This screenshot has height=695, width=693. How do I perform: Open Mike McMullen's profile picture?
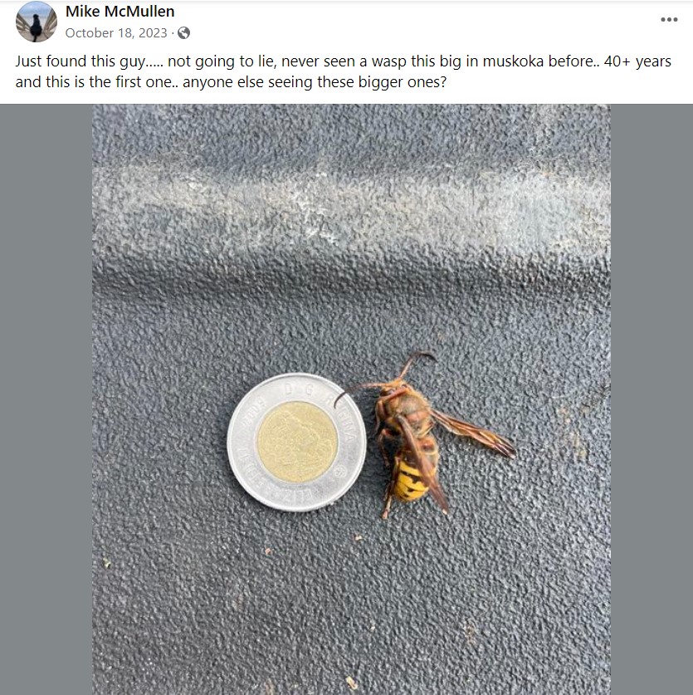coord(37,22)
